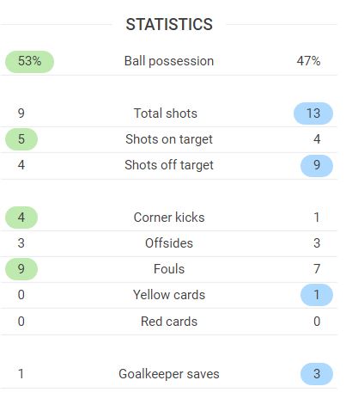Click the Goalkeeper saves label
This screenshot has height=411, width=346.
pyautogui.click(x=169, y=374)
